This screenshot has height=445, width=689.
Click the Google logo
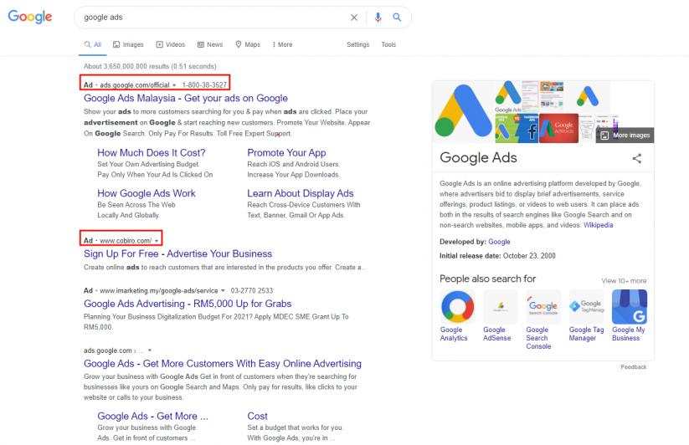point(30,17)
